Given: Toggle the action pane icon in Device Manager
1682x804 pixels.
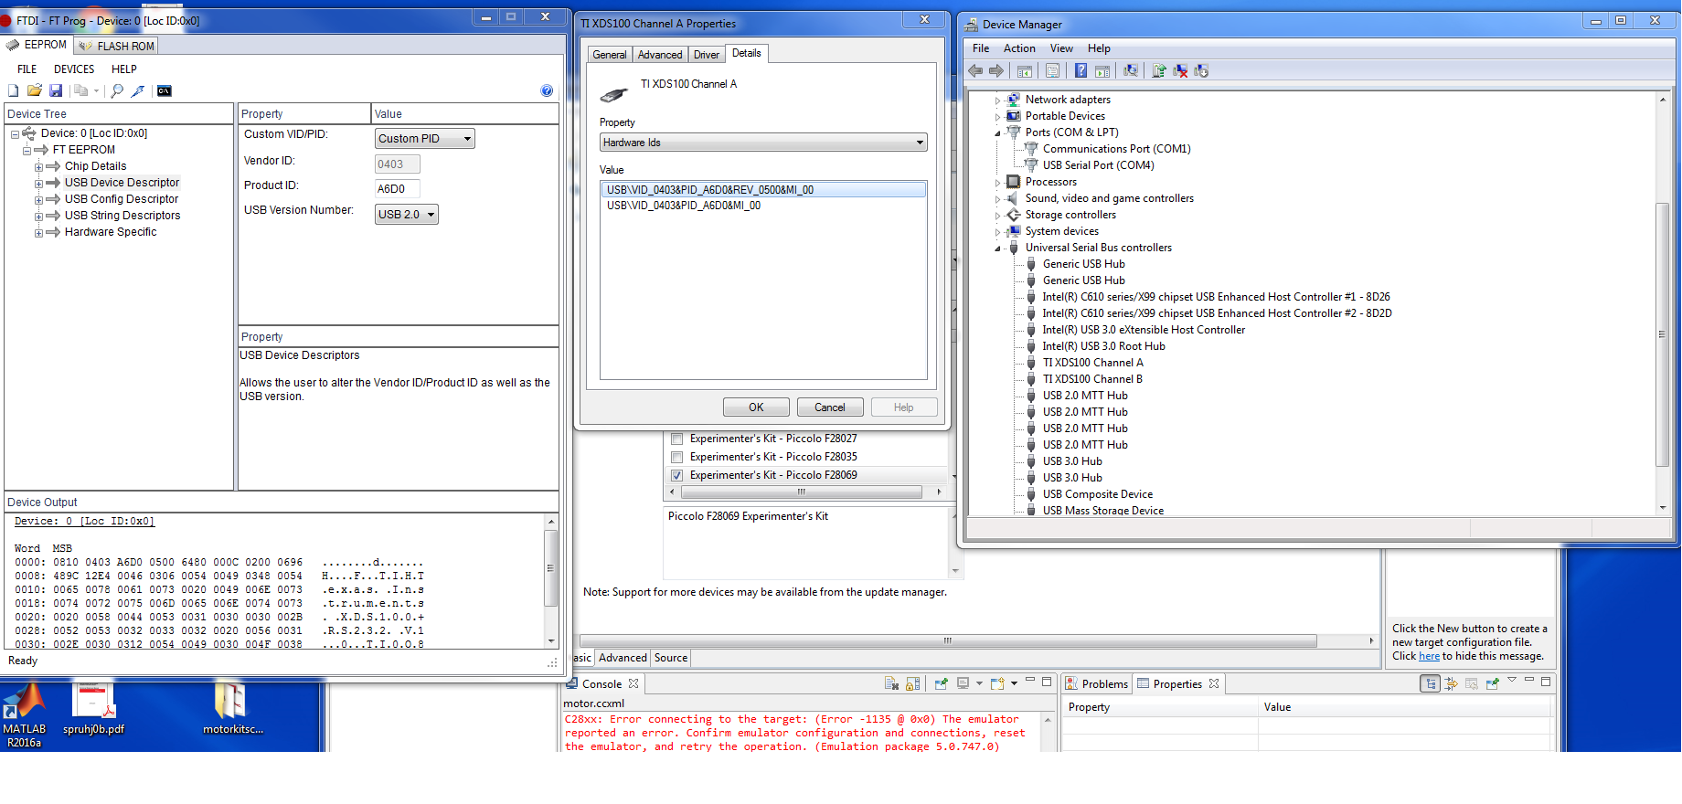Looking at the screenshot, I should [x=1102, y=71].
